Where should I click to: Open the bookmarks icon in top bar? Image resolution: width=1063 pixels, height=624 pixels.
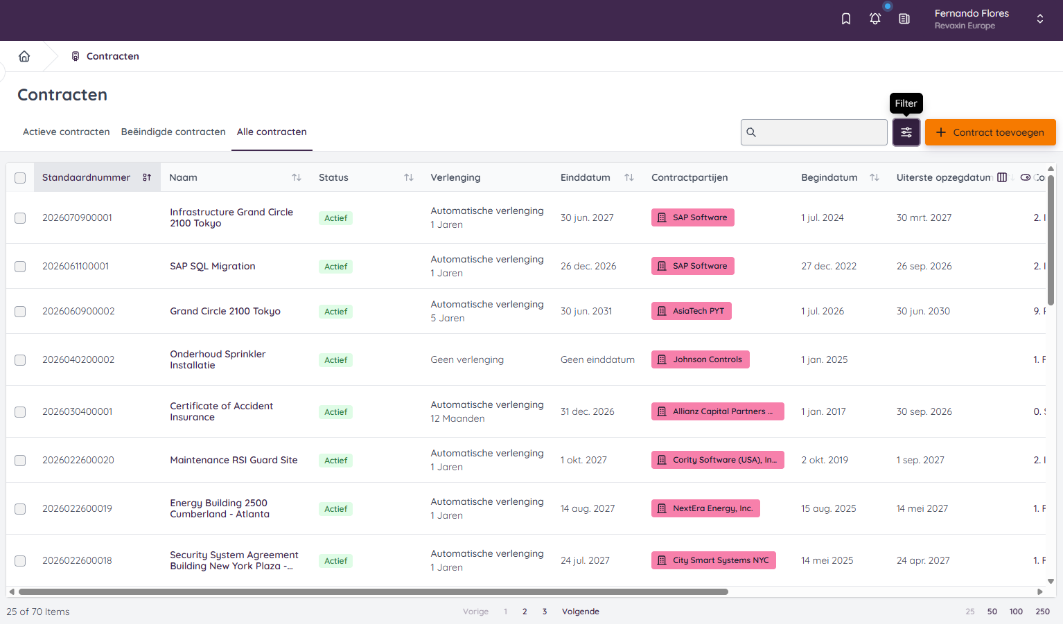click(x=846, y=19)
